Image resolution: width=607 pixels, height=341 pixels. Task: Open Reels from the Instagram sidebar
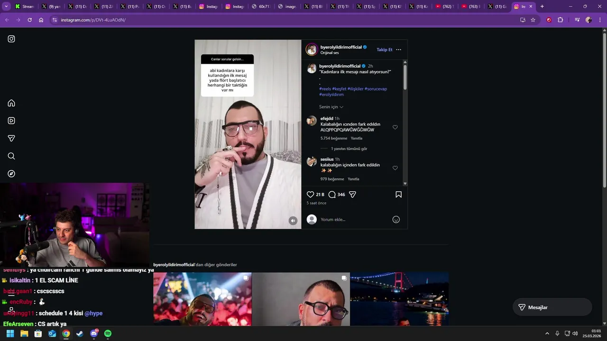click(11, 121)
